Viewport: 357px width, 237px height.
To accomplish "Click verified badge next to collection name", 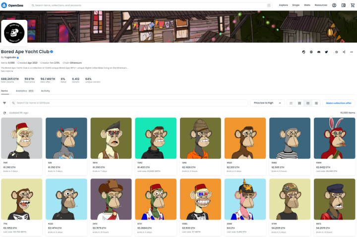I will [52, 52].
